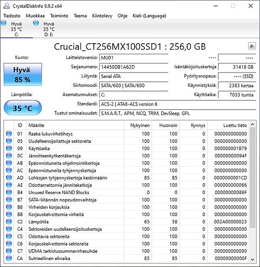This screenshot has height=267, width=260.
Task: Click the status orb of C2 Lämpötila row
Action: click(x=9, y=221)
